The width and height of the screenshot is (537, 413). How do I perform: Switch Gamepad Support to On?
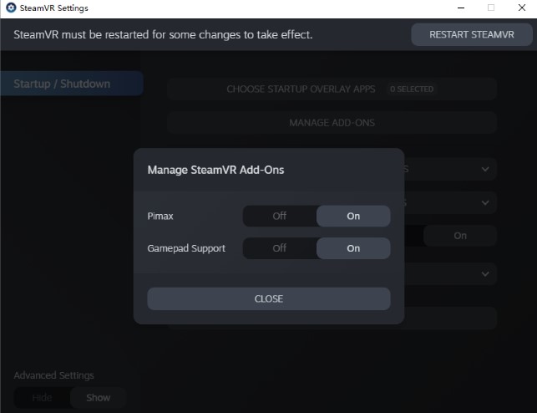[353, 248]
